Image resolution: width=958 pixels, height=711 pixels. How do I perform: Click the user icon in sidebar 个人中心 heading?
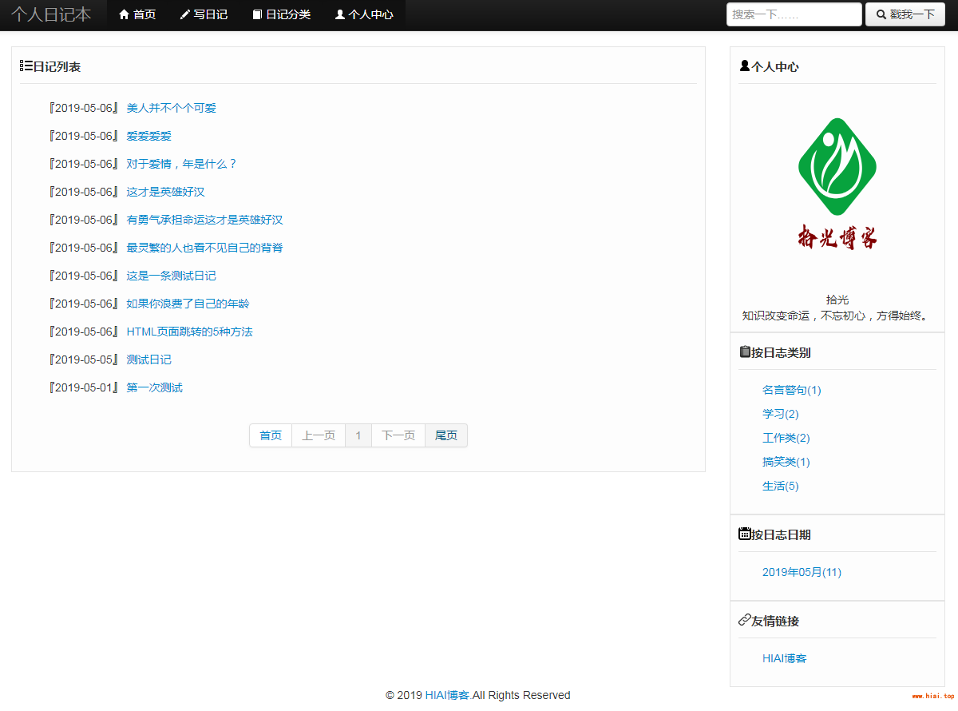tap(745, 66)
